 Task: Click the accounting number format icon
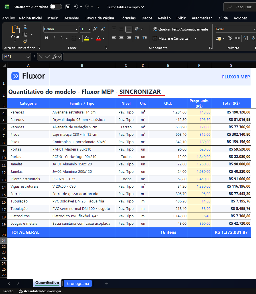(x=218, y=38)
